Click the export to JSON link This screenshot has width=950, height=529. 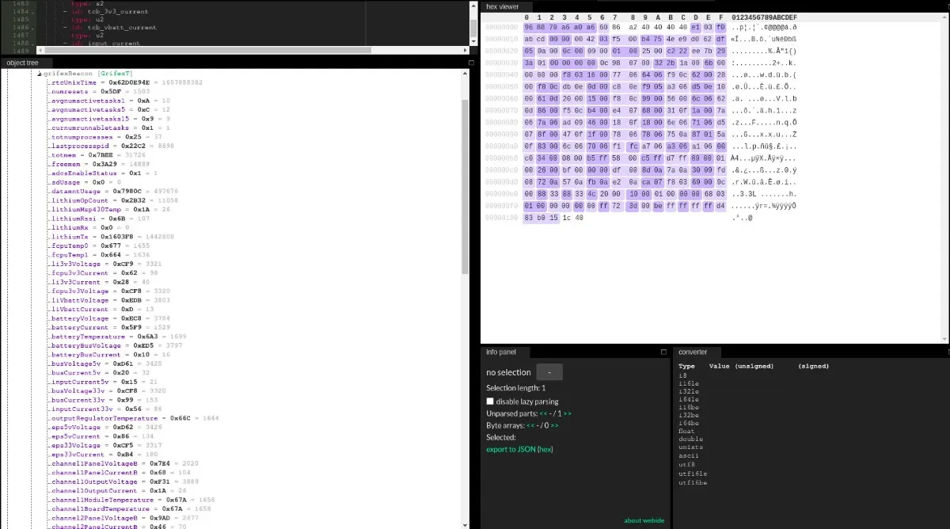point(511,449)
